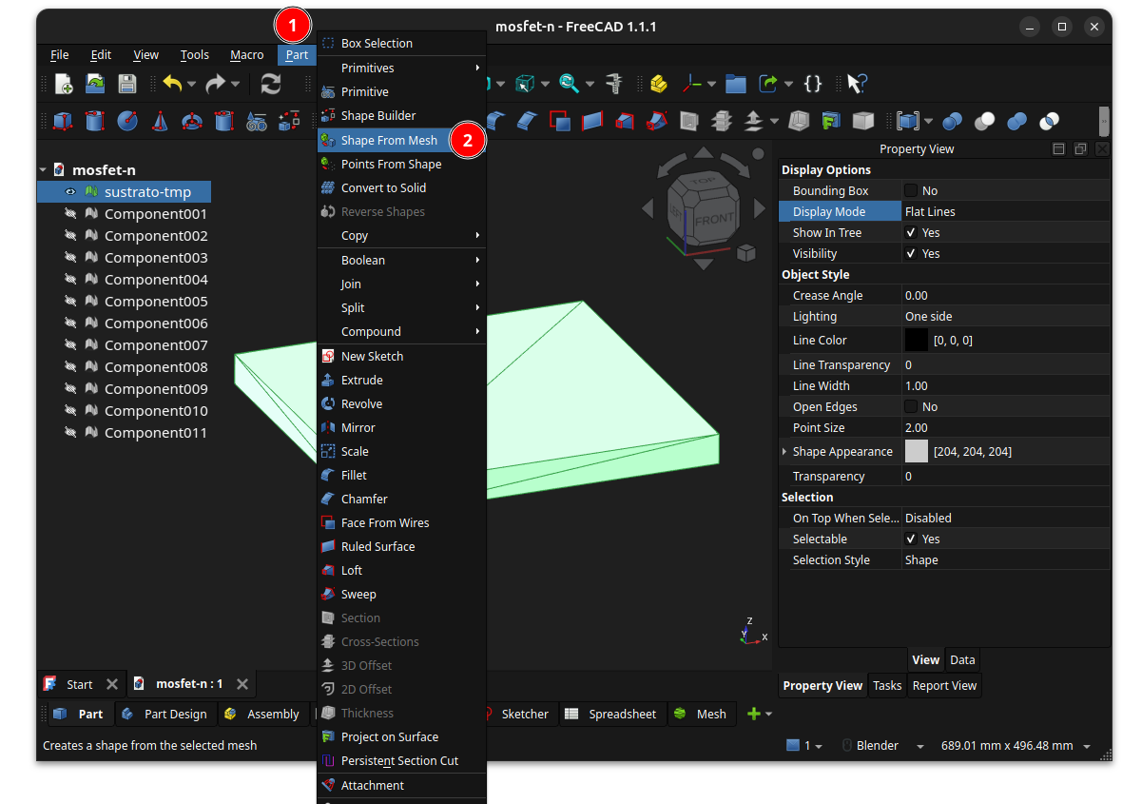Open the Blender navigation style dropdown

coord(920,746)
